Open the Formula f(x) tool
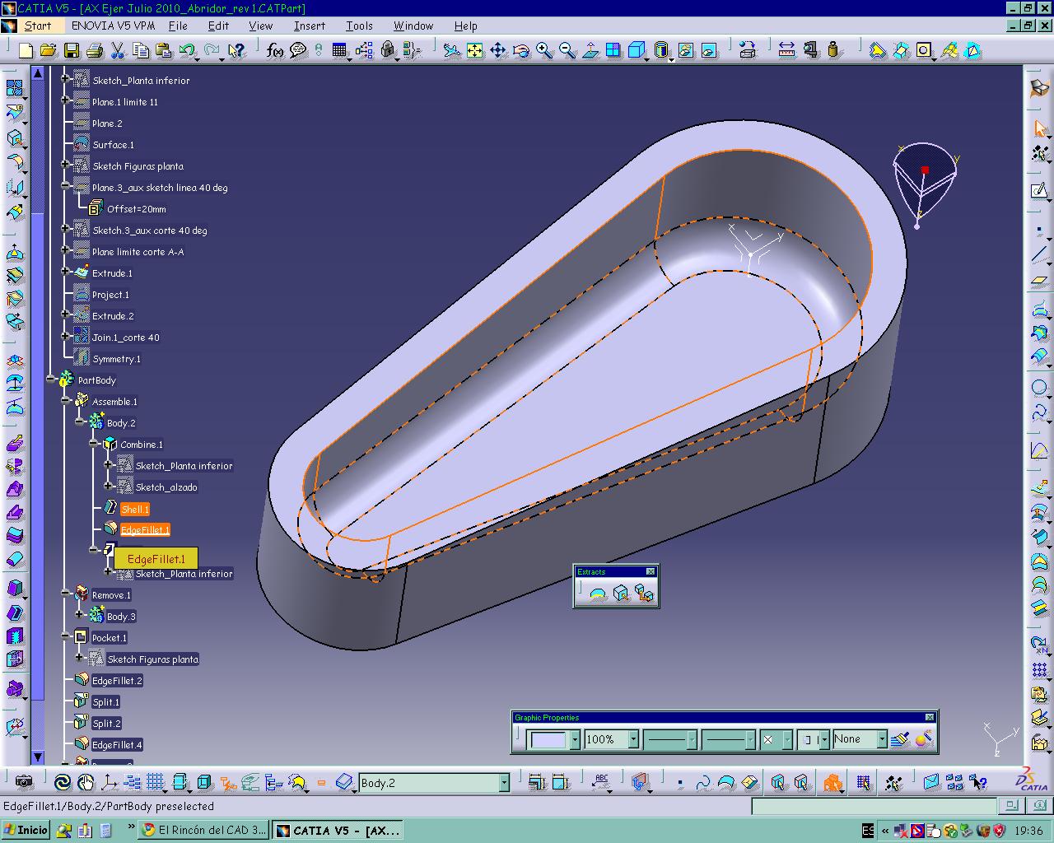The image size is (1054, 843). pos(275,51)
